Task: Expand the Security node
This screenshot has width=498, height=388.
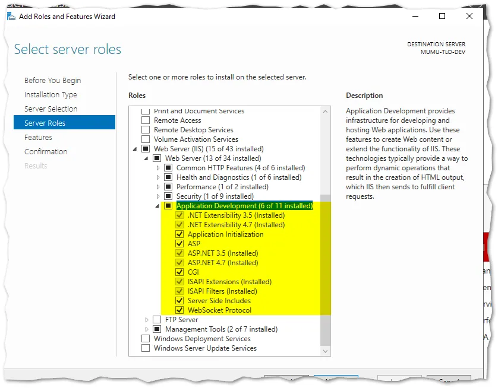Action: click(x=158, y=196)
